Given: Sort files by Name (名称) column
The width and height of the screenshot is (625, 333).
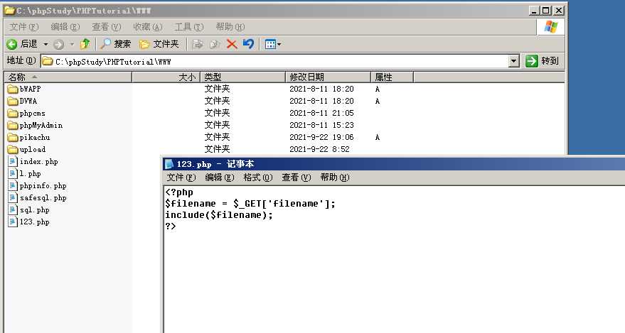Looking at the screenshot, I should click(x=68, y=77).
